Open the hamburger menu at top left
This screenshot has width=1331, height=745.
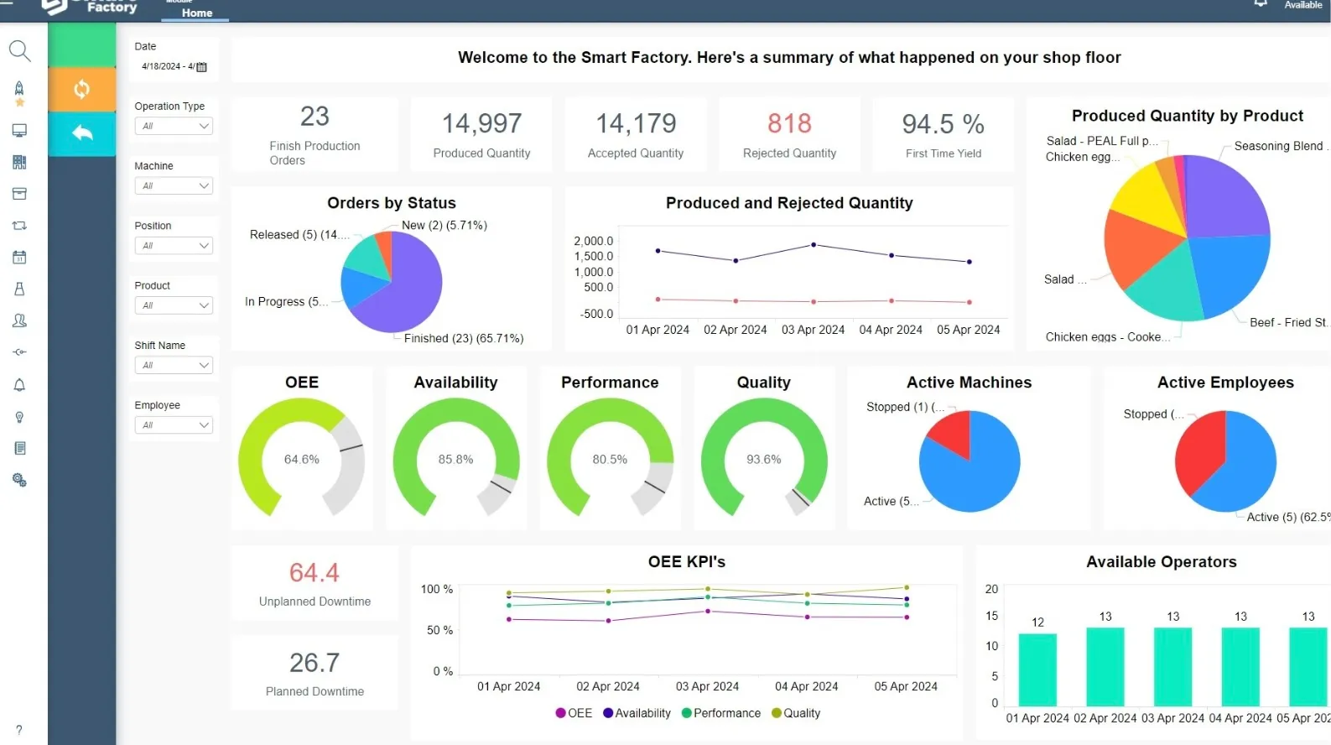pyautogui.click(x=7, y=3)
